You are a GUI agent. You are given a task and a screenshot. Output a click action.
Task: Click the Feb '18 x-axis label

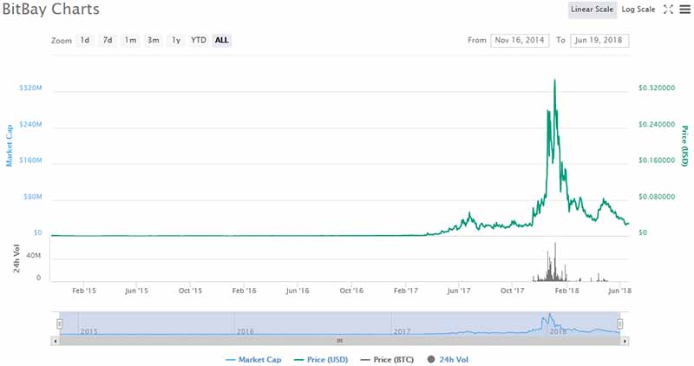click(567, 291)
